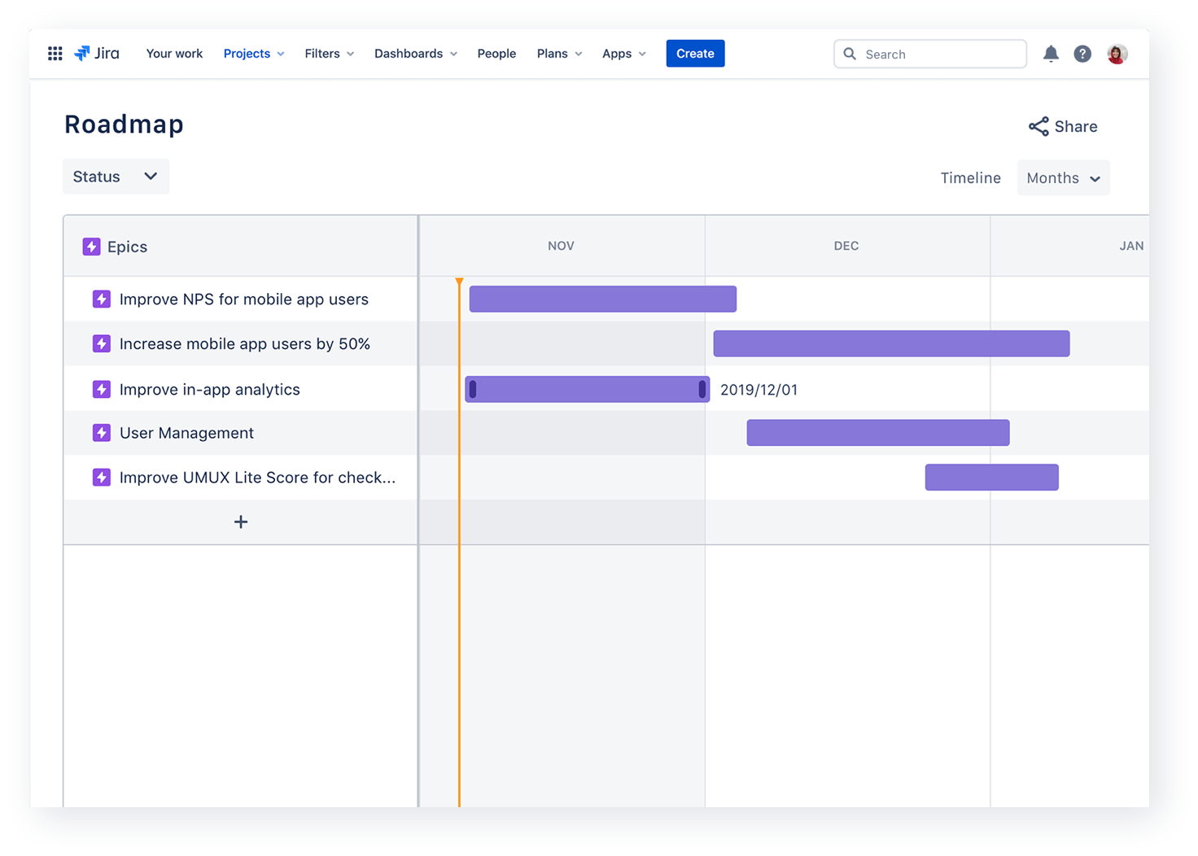Open the user profile avatar
This screenshot has width=1198, height=856.
[x=1117, y=54]
